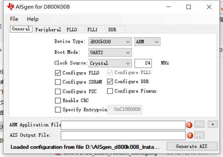Enable Configure SDRAM checkbox
Screen dimensions: 223x157
(x=58, y=82)
